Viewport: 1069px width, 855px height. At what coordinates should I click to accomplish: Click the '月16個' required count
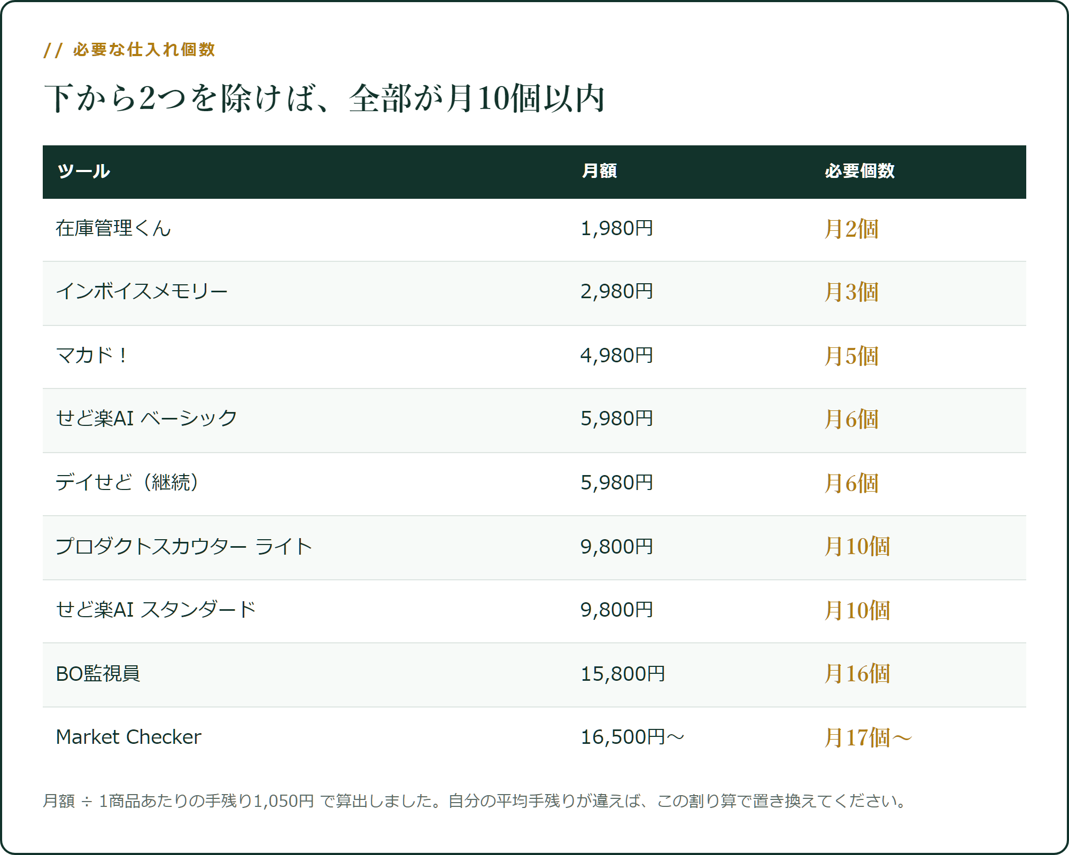[x=857, y=674]
